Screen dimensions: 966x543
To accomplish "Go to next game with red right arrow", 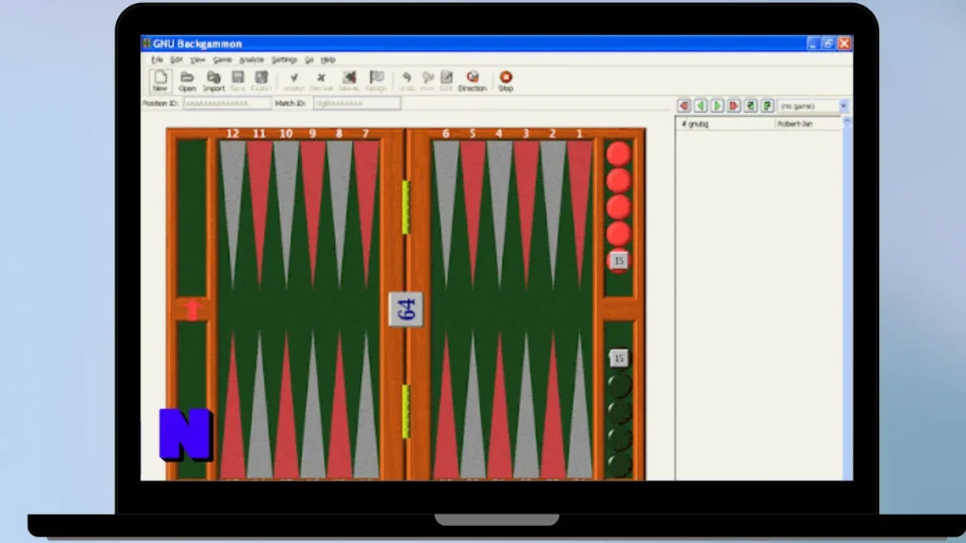I will 734,106.
